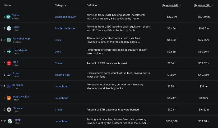This screenshot has height=128, width=218.
Task: Click Hyperliquid's Dexs category link
Action: click(x=58, y=52)
